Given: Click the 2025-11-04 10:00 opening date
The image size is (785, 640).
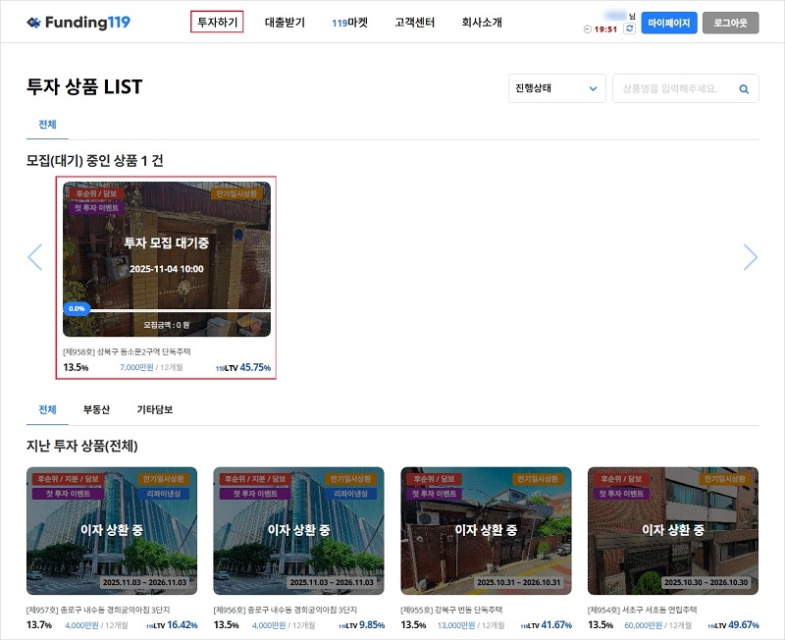Looking at the screenshot, I should click(167, 269).
